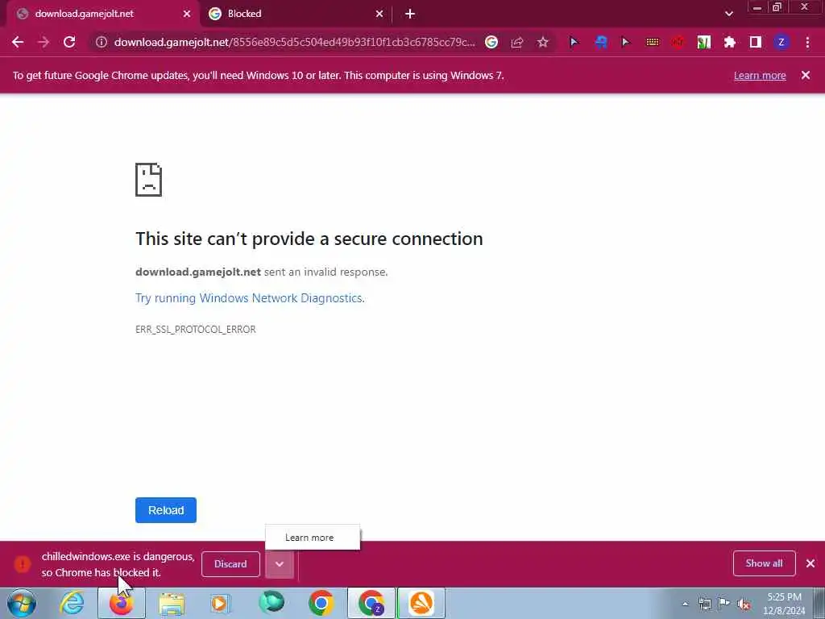
Task: Go back using the browser back arrow
Action: click(18, 42)
